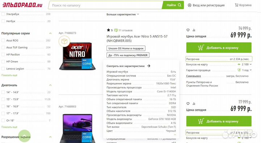Focus the catalog search field
Viewport: 261px width, 143px height.
(105, 5)
